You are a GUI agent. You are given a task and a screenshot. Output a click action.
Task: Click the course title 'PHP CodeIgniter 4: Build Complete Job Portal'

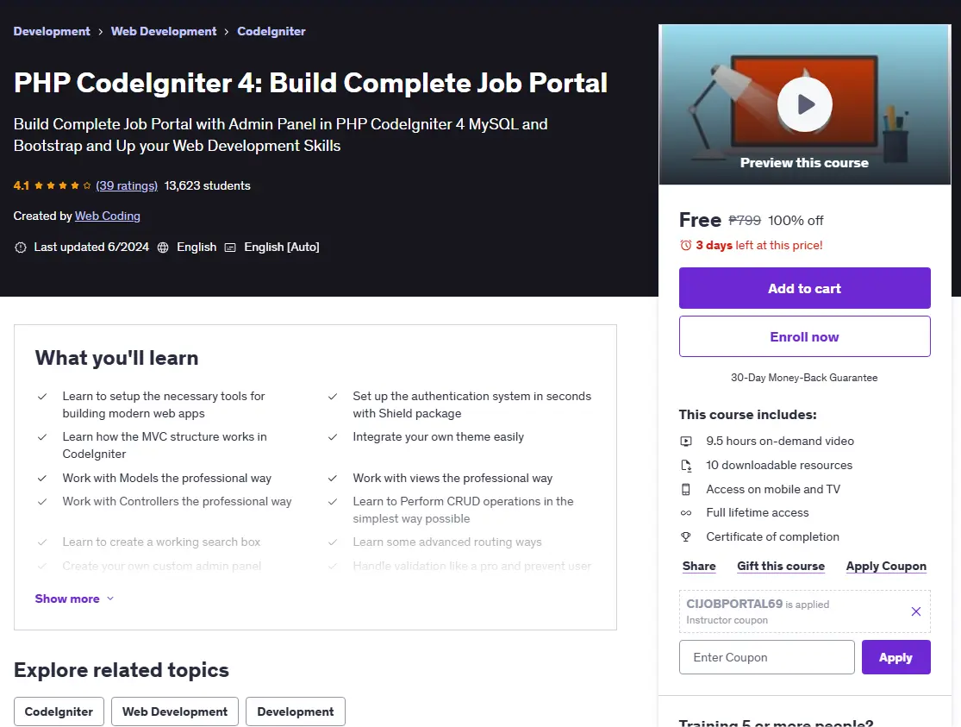(x=311, y=83)
